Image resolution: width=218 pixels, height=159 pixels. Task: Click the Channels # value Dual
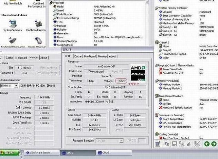[24, 73]
